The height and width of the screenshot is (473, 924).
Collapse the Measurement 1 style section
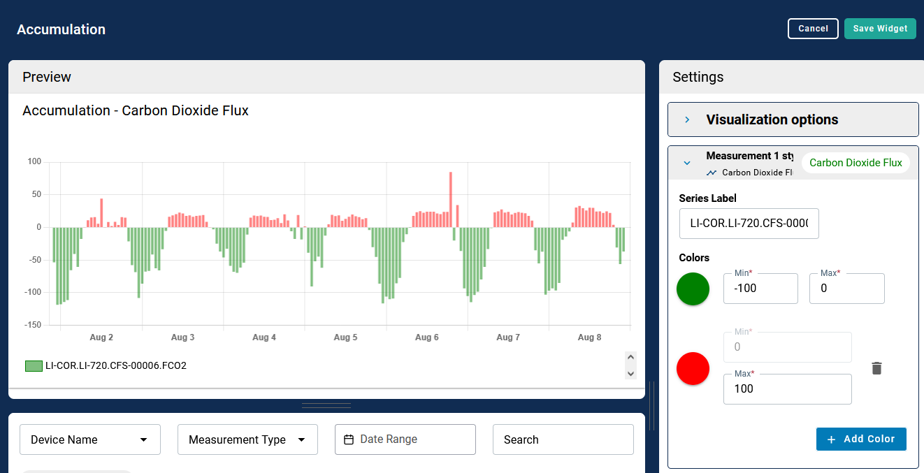tap(687, 163)
